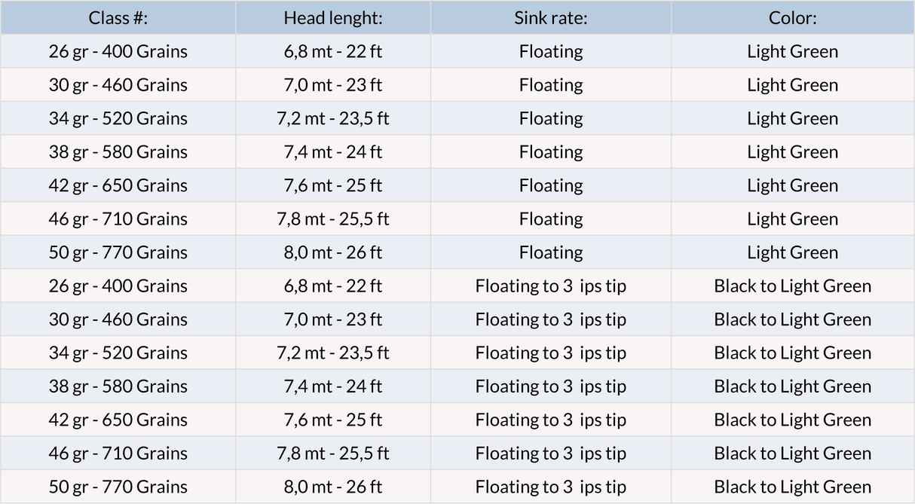Select Floating to 3 ips tip for 42 gr line
Screen dimensions: 915x504
click(x=551, y=420)
